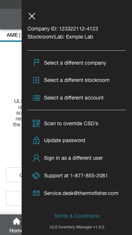Tap the phone support icon
This screenshot has height=235, width=132.
point(36,176)
